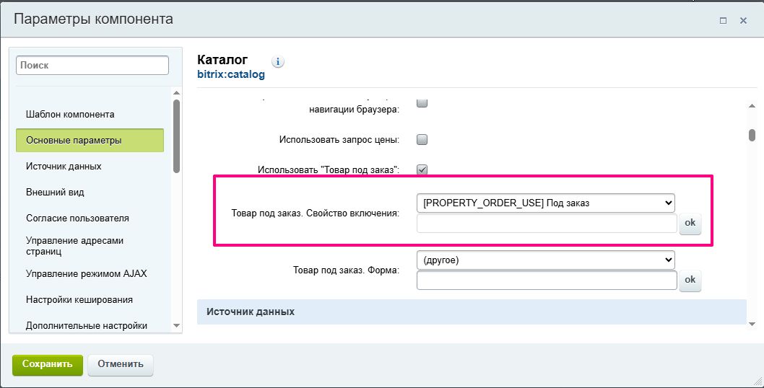Viewport: 764px width, 388px height.
Task: Open the Товар под заказ. Форма dropdown
Action: [545, 260]
